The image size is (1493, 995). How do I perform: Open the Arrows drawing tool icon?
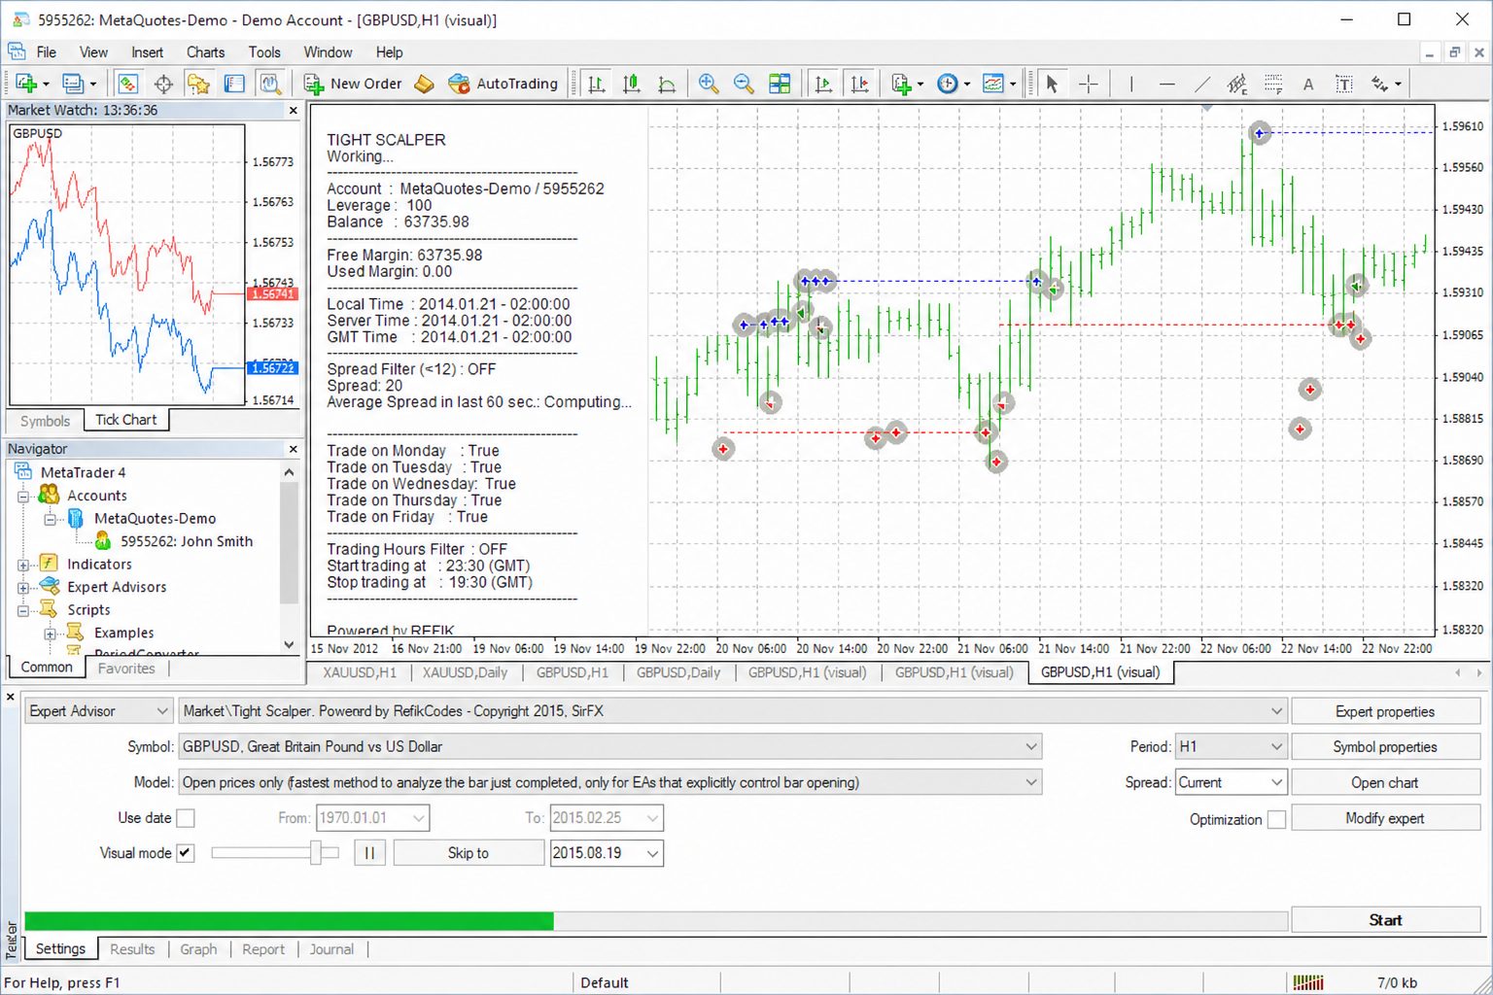(x=1380, y=84)
